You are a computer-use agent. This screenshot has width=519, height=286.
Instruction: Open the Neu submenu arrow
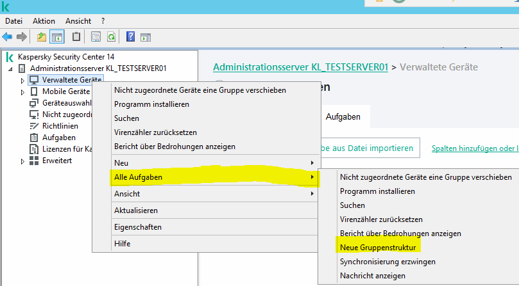(x=312, y=163)
